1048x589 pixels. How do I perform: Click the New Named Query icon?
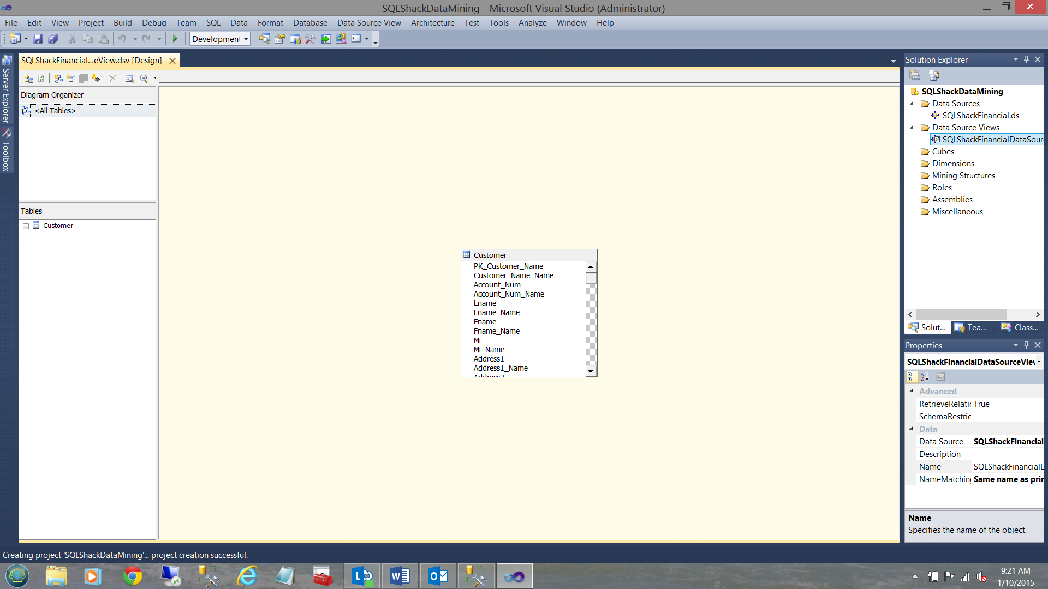point(71,79)
